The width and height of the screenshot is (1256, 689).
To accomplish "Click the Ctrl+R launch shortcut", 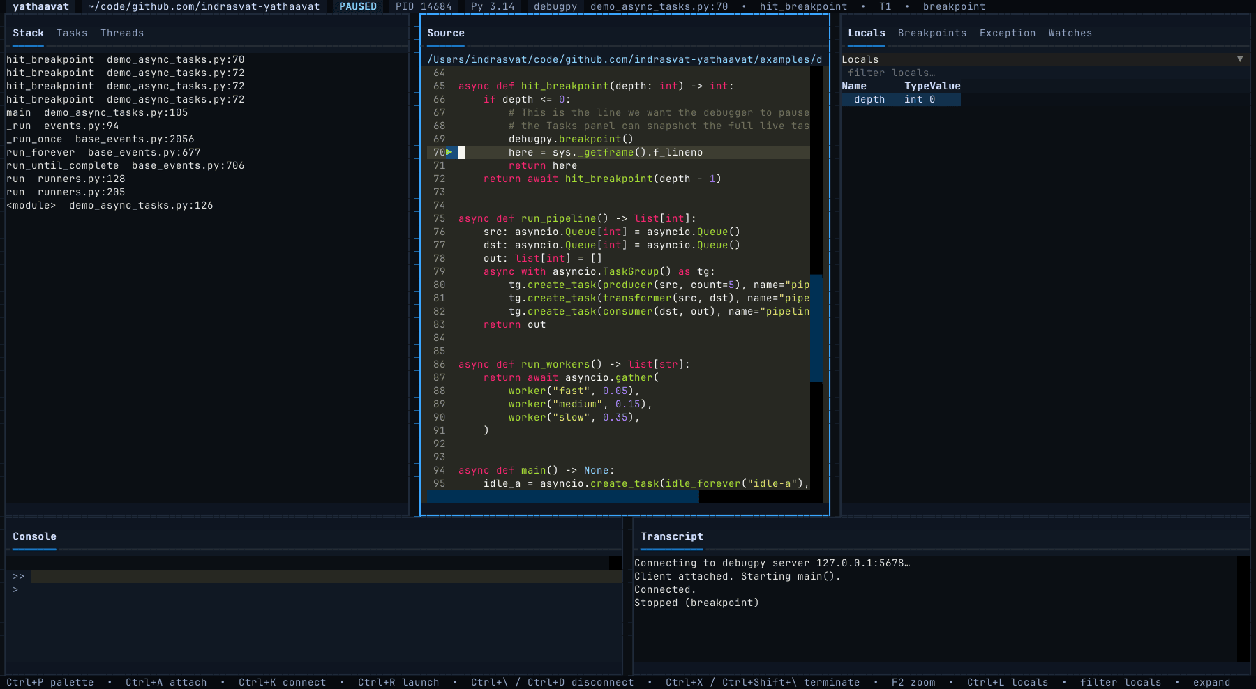I will pyautogui.click(x=398, y=682).
